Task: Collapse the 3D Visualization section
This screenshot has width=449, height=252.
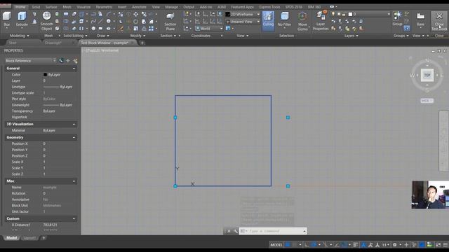Action: coord(74,125)
